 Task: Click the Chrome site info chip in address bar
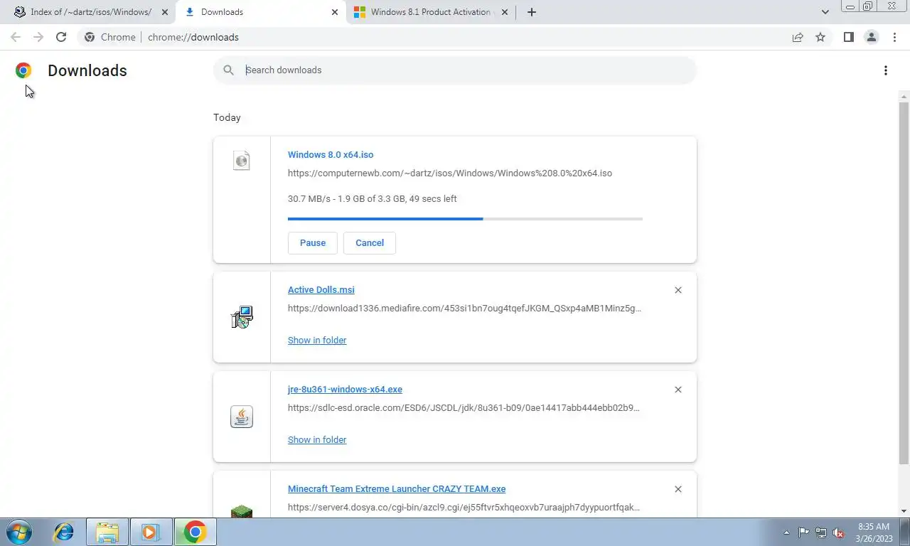click(x=110, y=37)
